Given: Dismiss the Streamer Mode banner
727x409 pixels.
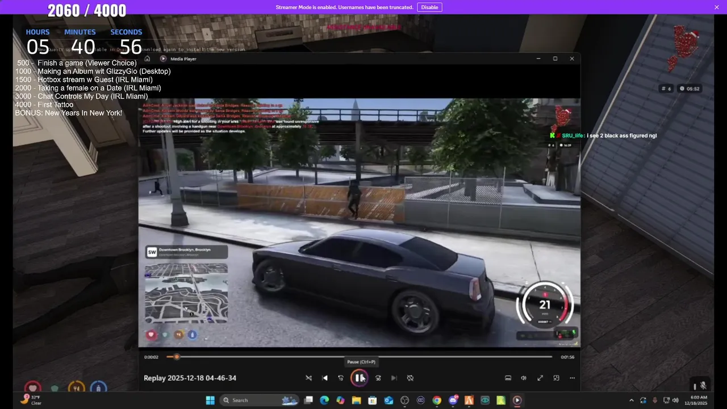Looking at the screenshot, I should point(717,7).
